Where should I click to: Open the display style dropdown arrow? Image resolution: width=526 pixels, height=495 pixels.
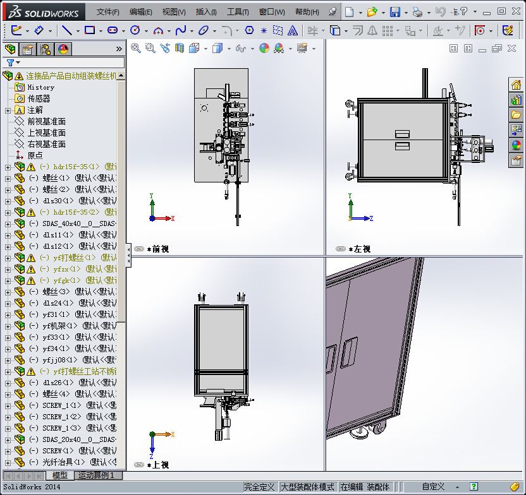(229, 49)
